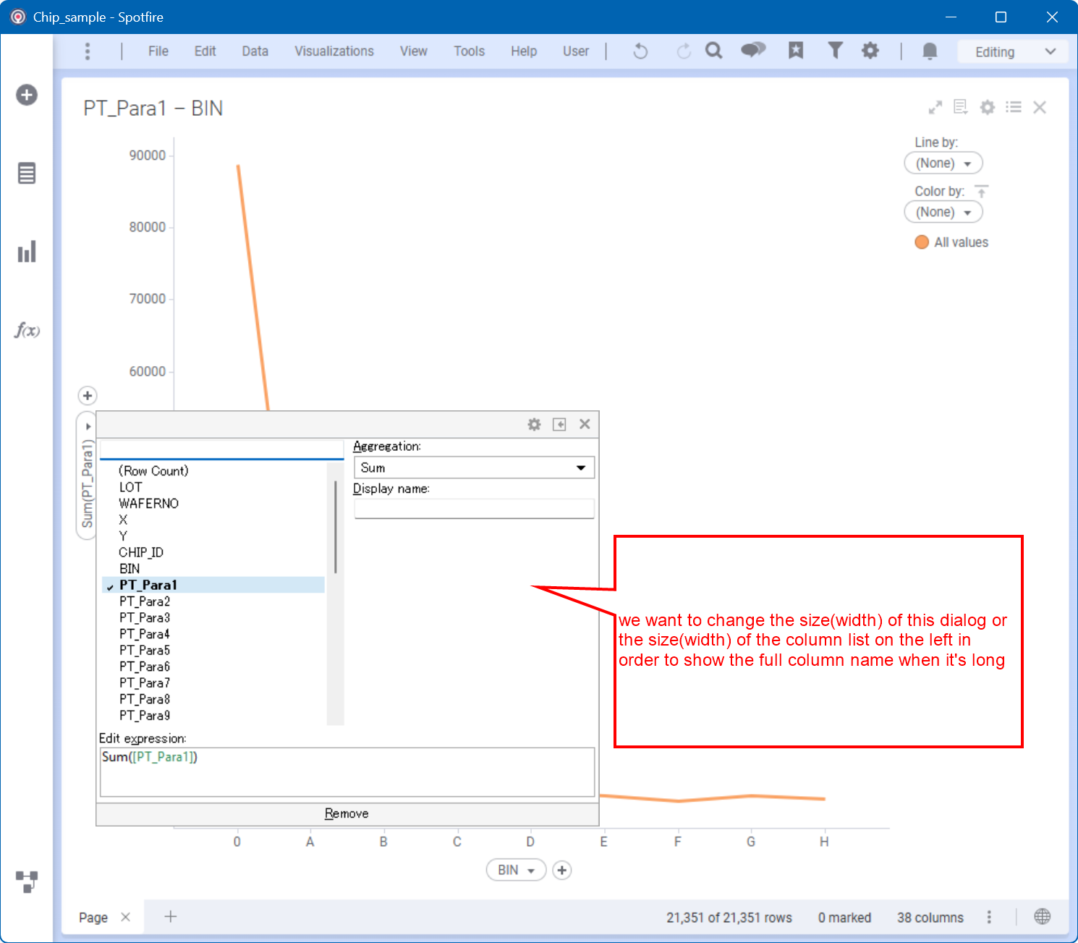Expand the Line by (None) selector
The height and width of the screenshot is (943, 1078).
pos(943,164)
